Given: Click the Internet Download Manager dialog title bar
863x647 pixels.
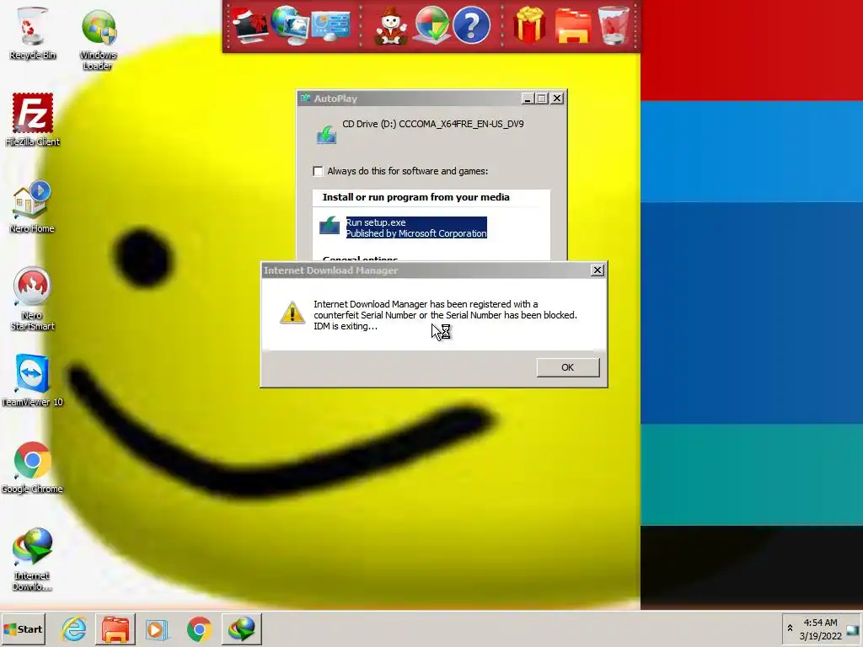Looking at the screenshot, I should (425, 270).
